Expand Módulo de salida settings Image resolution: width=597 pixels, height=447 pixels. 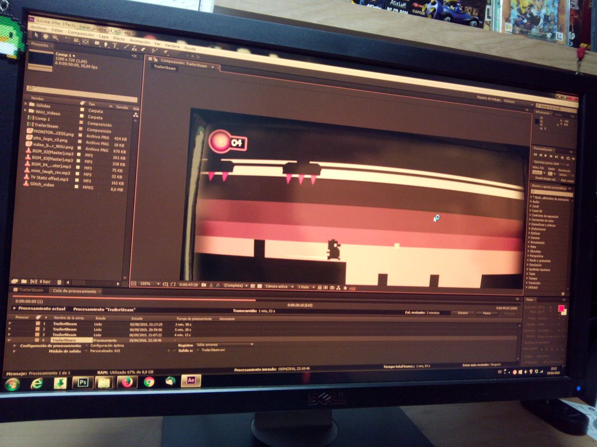tap(14, 351)
